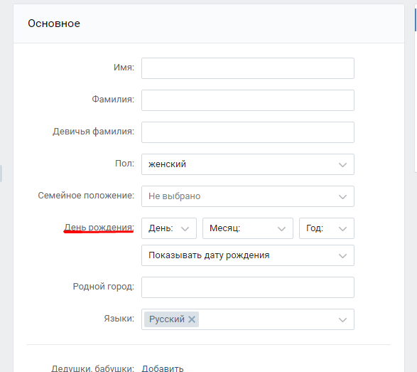The image size is (417, 372).
Task: Focus the Фамилия input field
Action: tap(248, 100)
